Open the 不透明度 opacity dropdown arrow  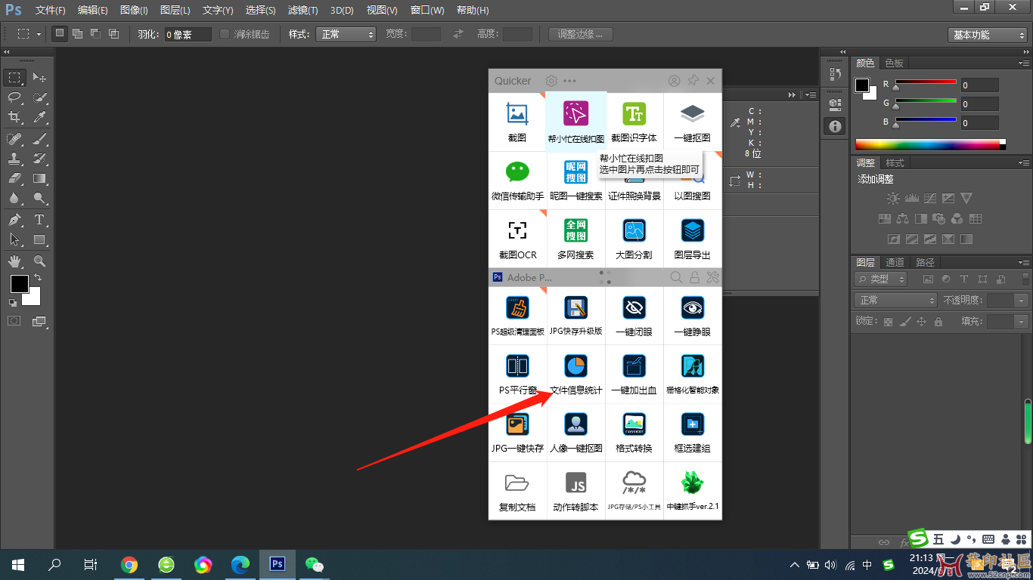tap(1022, 300)
